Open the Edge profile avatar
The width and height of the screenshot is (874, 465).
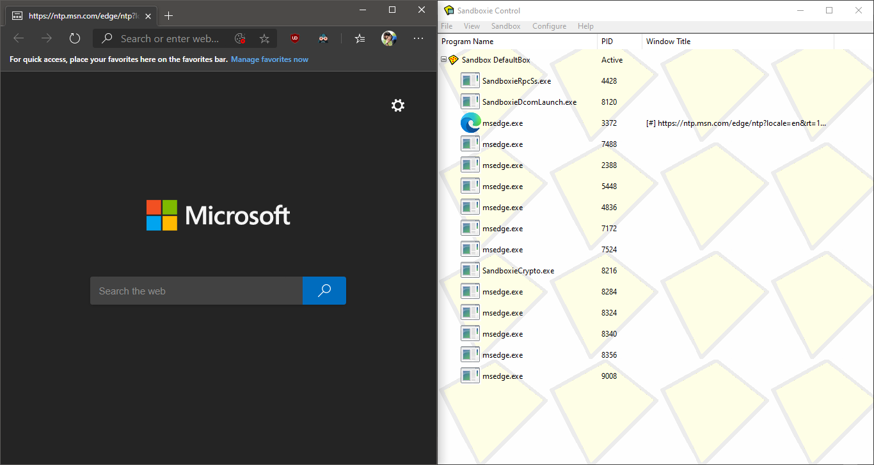point(389,38)
